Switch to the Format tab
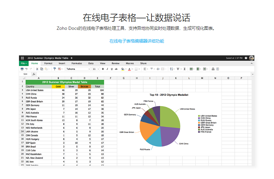The height and width of the screenshot is (179, 274). coord(48,63)
